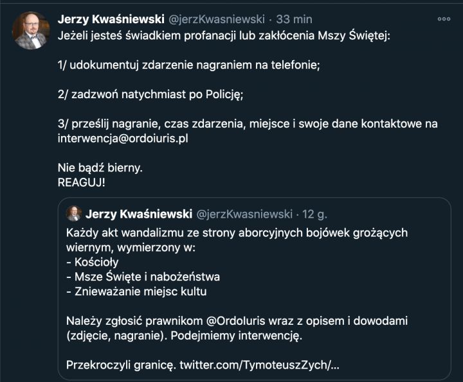This screenshot has height=382, width=463.
Task: Click the "Nie bądź bierny." line
Action: tap(99, 168)
